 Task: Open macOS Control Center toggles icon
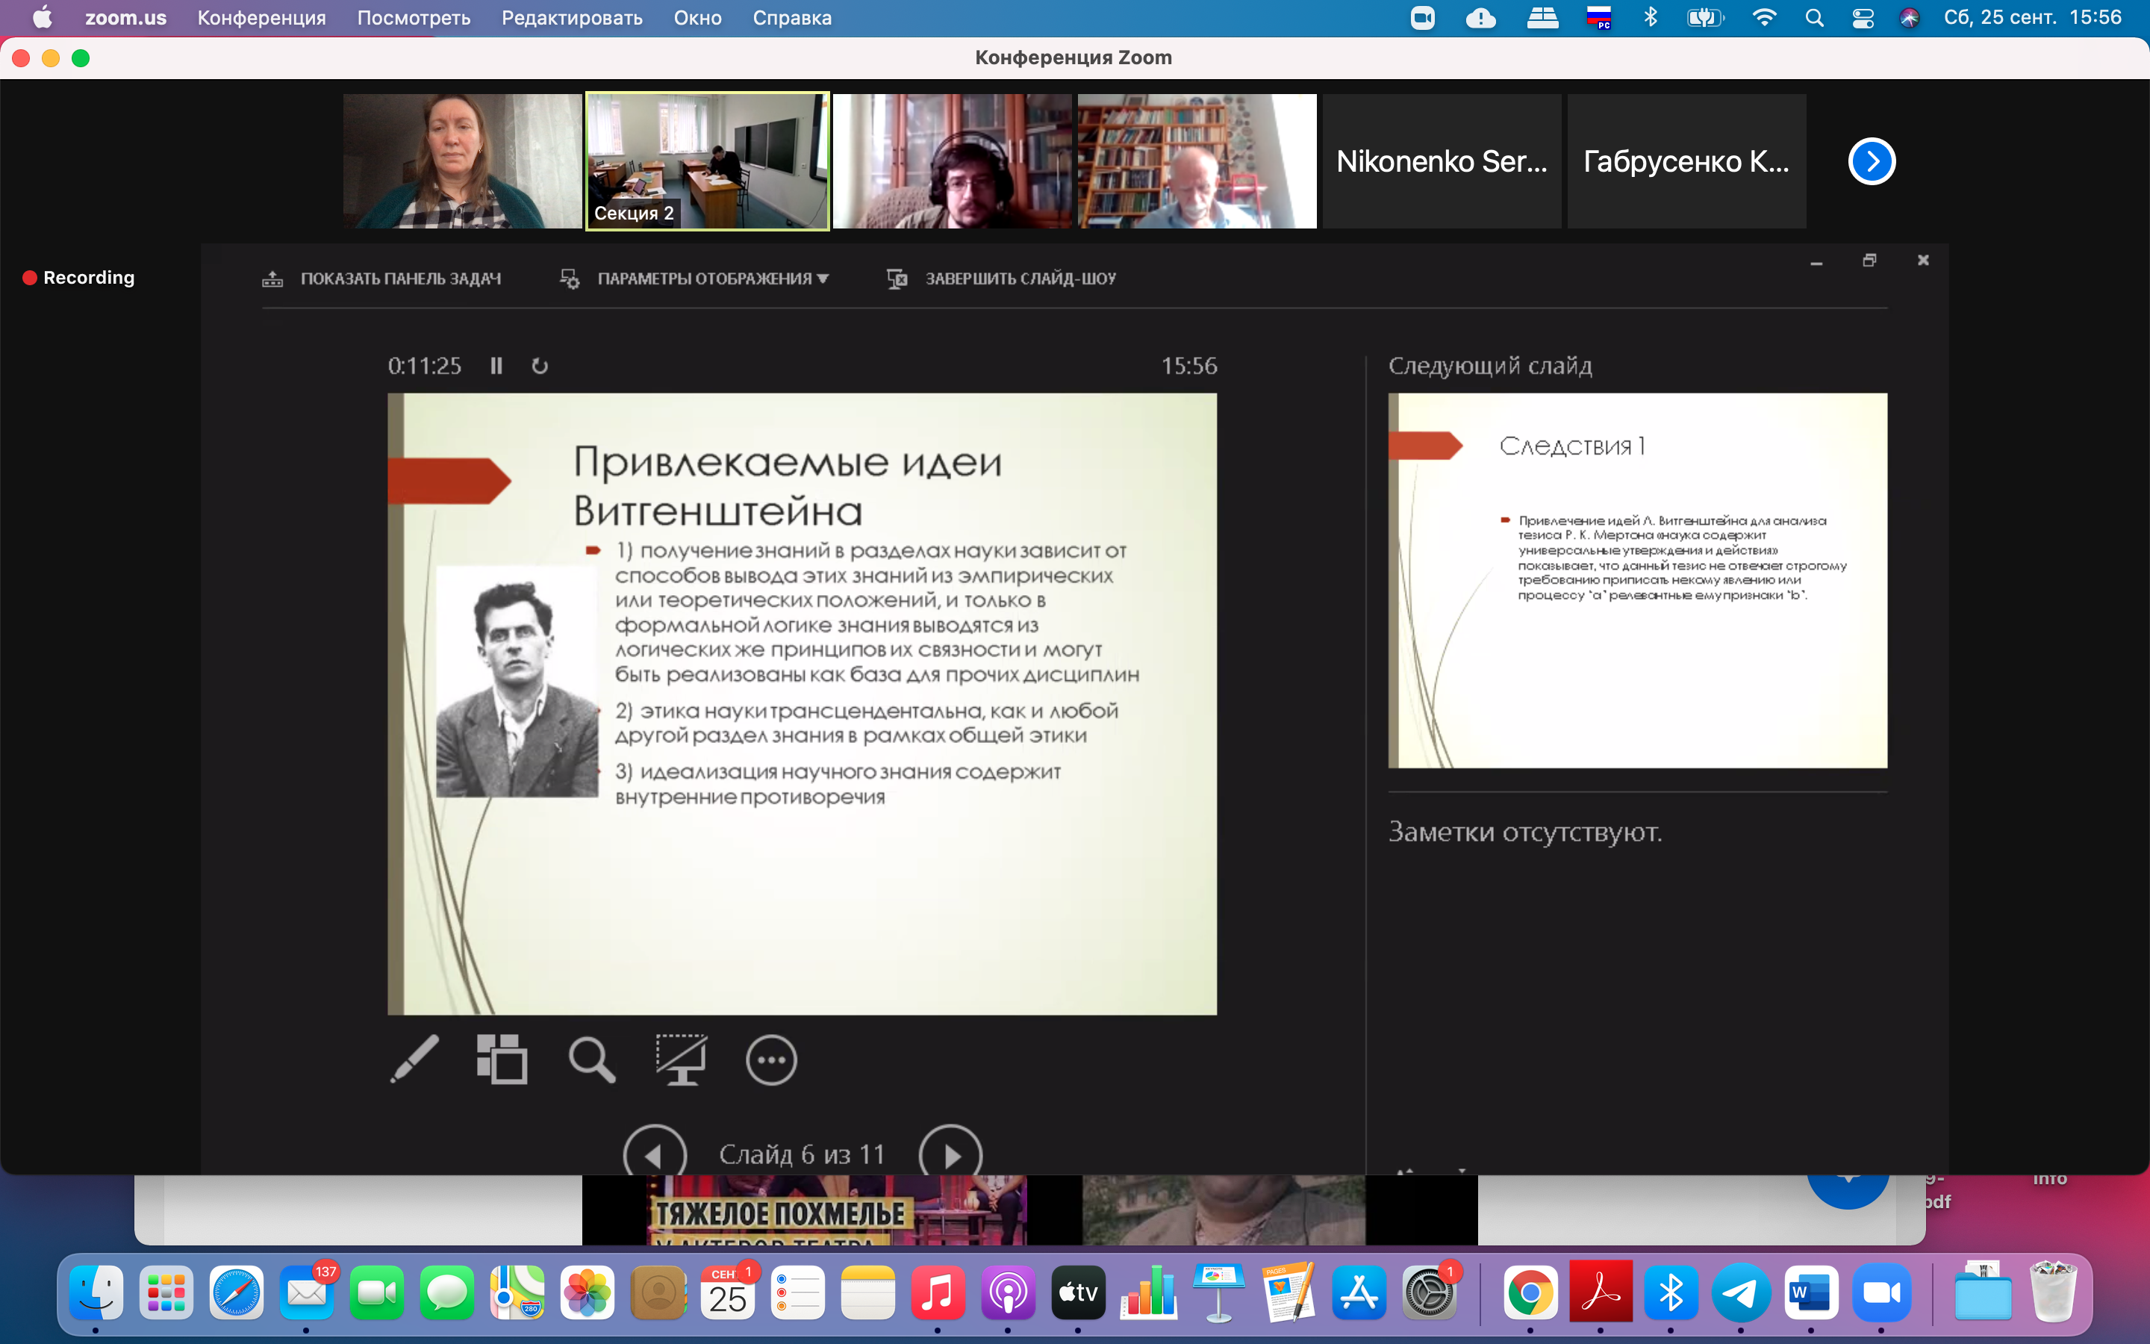1862,18
